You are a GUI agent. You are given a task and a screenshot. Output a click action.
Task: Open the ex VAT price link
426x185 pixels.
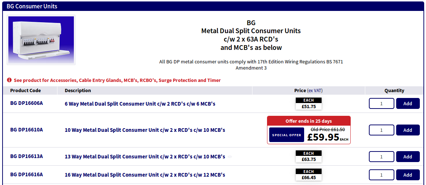(x=315, y=90)
